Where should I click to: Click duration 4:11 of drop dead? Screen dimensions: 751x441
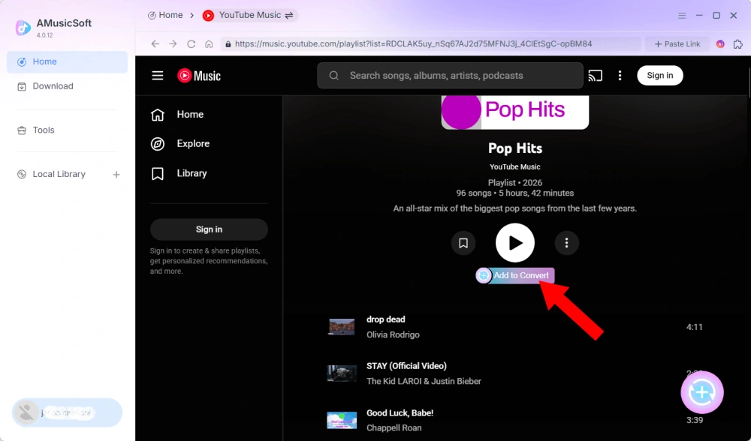pos(695,327)
